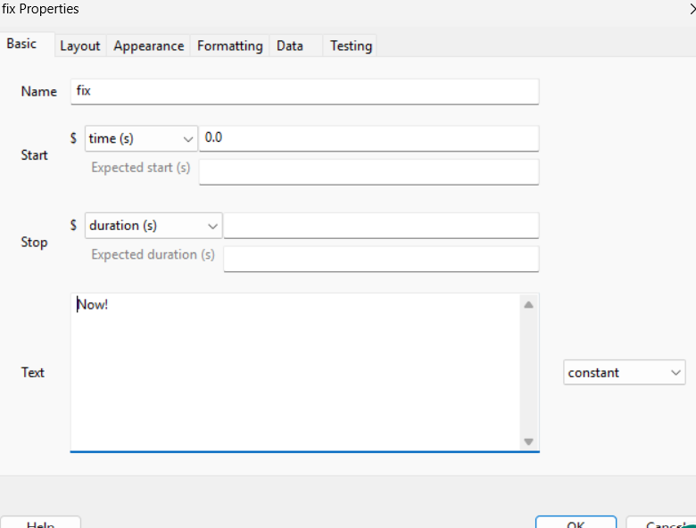Go to the Appearance tab

pyautogui.click(x=148, y=45)
